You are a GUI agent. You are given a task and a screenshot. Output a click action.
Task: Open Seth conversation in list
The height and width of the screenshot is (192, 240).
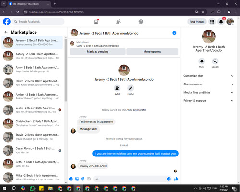32,164
